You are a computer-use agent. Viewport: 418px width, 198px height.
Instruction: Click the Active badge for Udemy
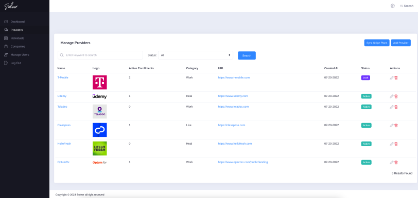pos(367,96)
